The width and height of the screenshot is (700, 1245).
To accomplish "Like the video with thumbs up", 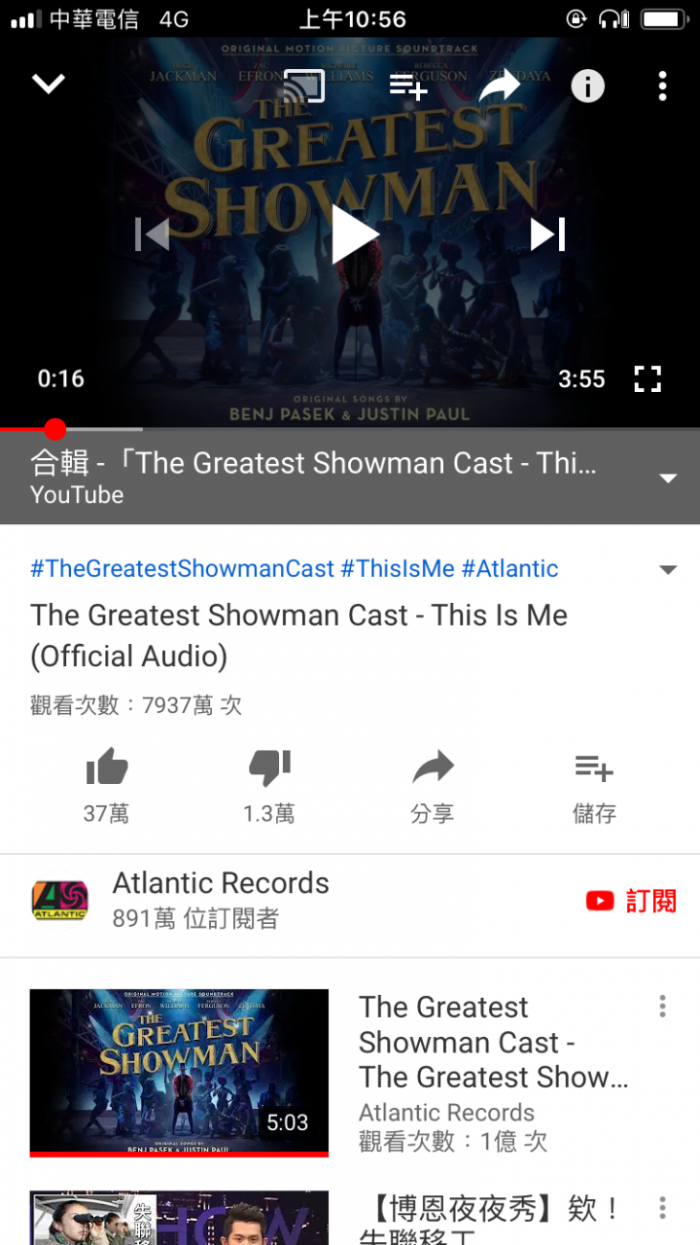I will pyautogui.click(x=107, y=786).
